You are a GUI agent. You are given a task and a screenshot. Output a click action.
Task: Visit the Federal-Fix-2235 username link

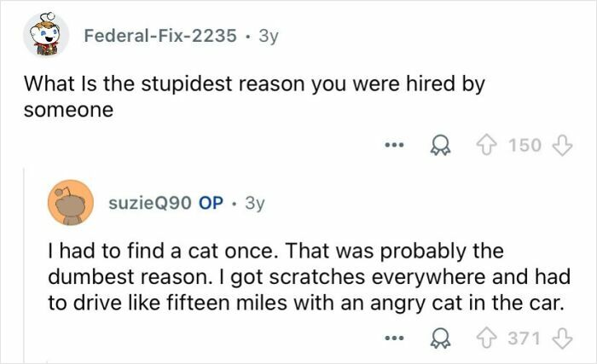159,37
